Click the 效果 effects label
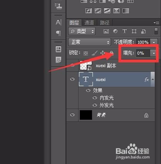 [98, 90]
